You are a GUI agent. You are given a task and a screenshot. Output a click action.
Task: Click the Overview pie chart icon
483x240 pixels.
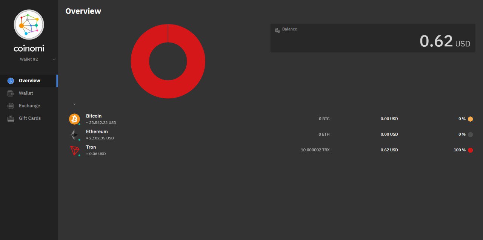11,81
